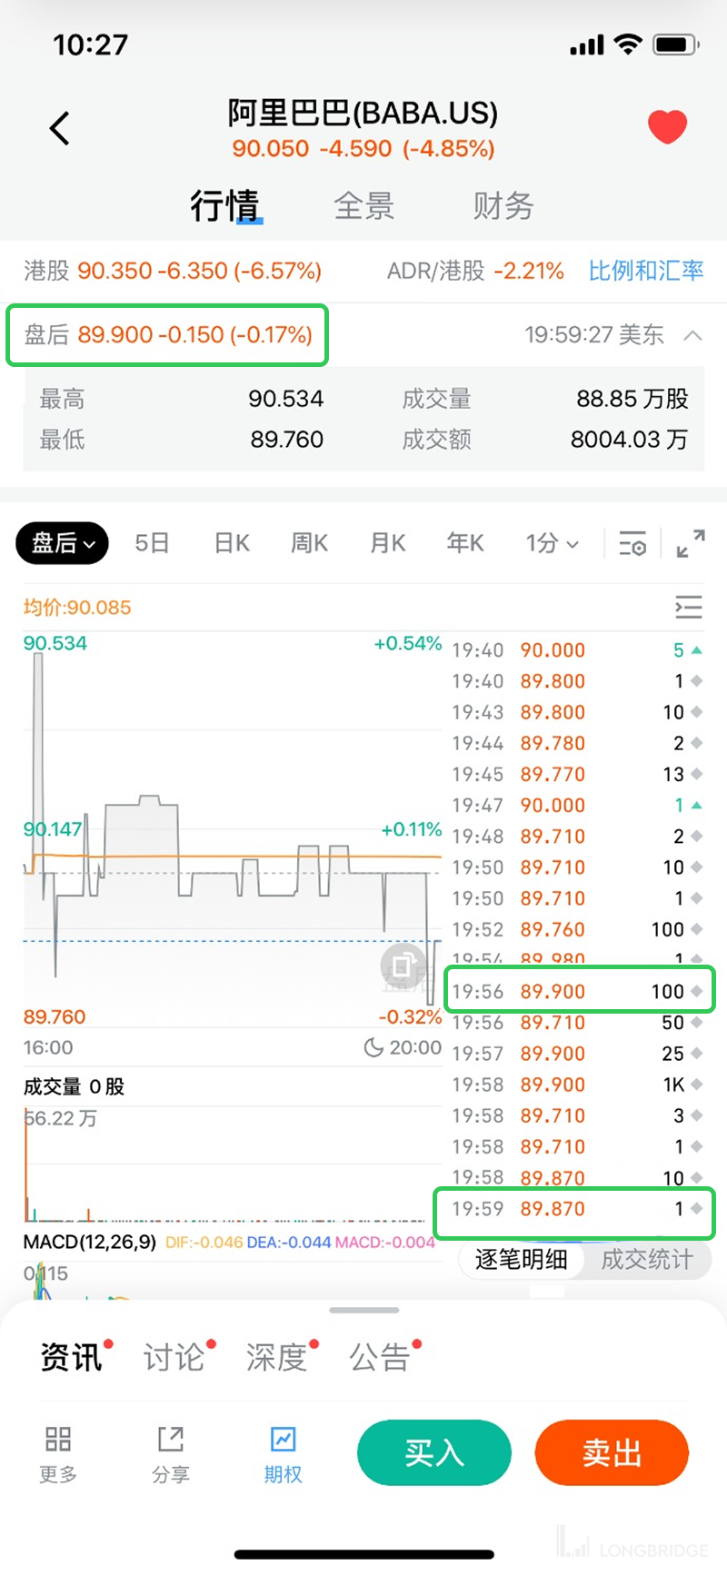The image size is (727, 1575).
Task: Tap floating rotate icon on chart
Action: (403, 966)
